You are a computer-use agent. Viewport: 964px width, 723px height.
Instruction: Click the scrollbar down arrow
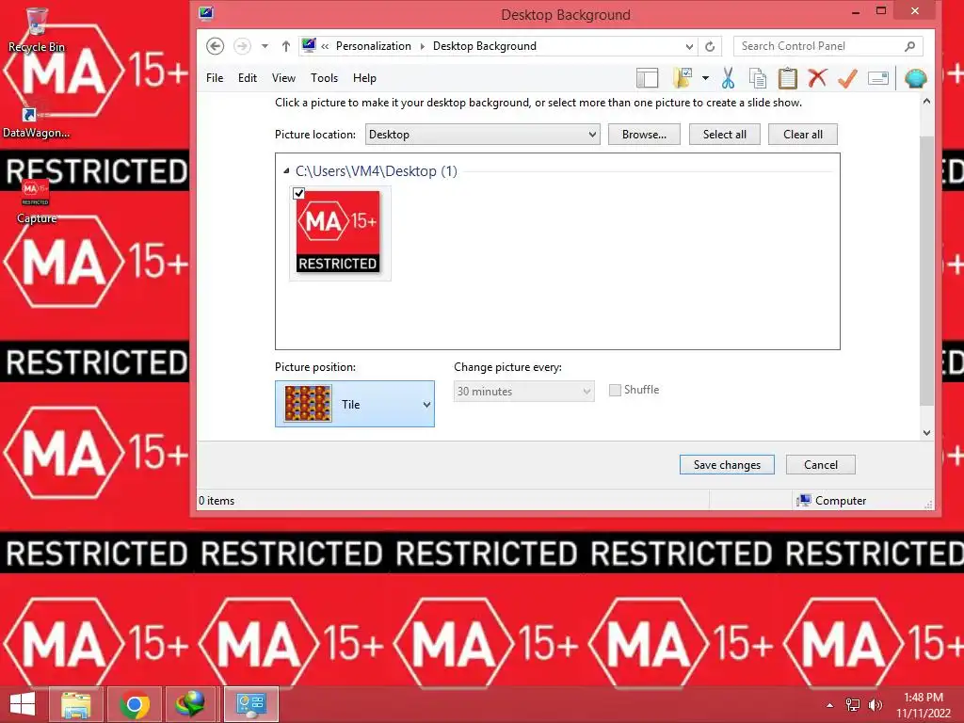926,433
